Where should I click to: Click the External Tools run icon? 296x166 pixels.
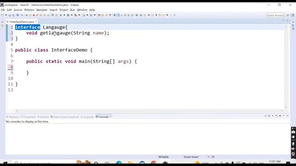pyautogui.click(x=75, y=15)
